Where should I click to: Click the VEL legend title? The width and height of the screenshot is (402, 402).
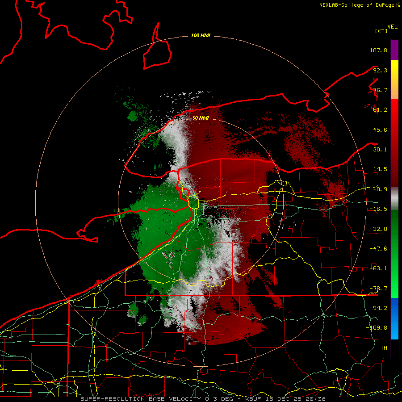click(392, 27)
